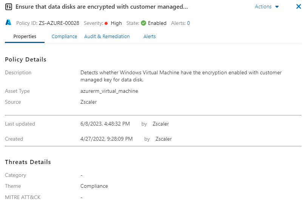Screen dimensions: 307x204
Task: Select the Alerts tab
Action: (150, 37)
